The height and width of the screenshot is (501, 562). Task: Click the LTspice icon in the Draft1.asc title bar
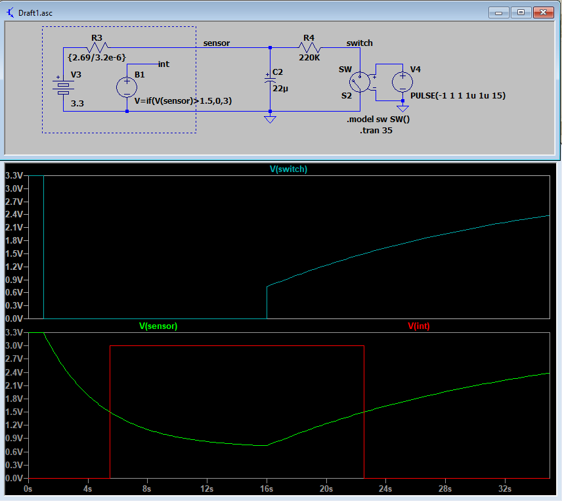click(10, 13)
